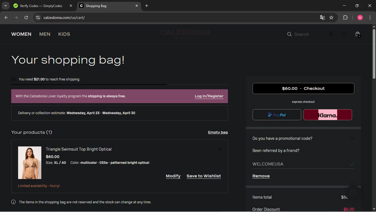Click the 'Limited availability - Hurry!' text
The image size is (376, 212).
tap(39, 186)
